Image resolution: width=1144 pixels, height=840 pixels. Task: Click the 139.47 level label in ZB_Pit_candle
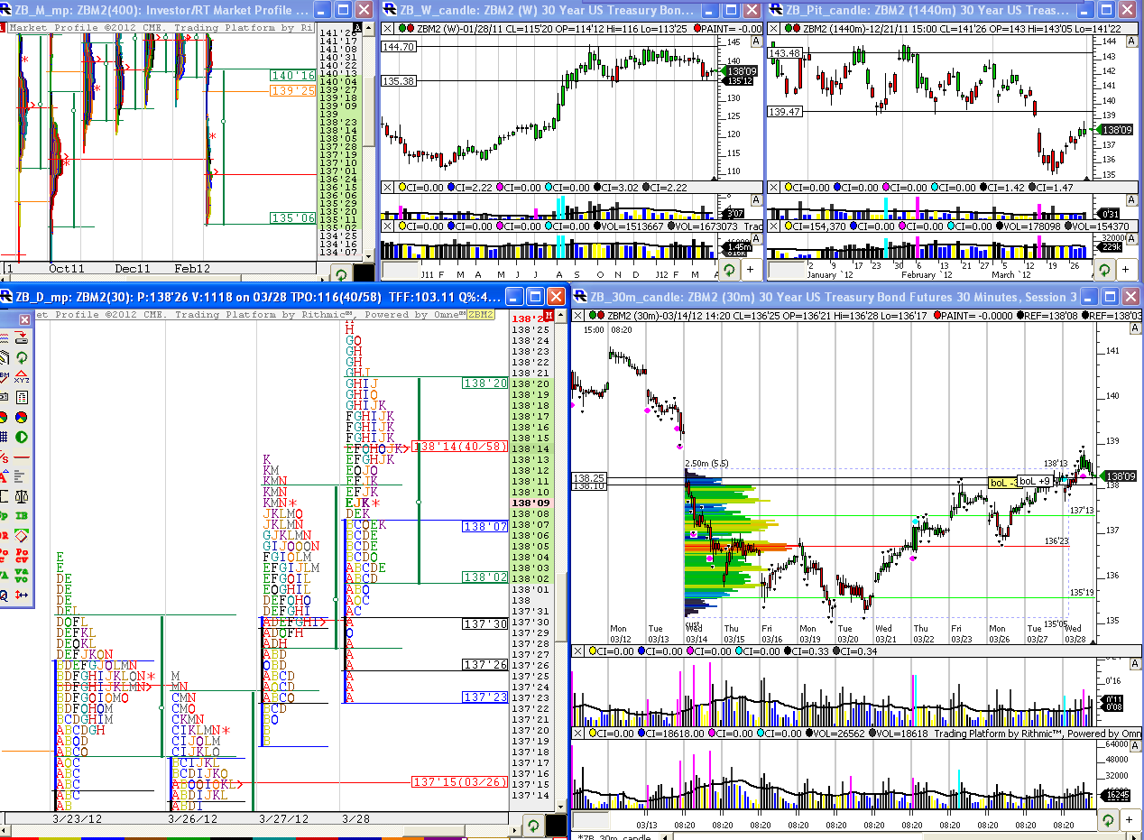[785, 111]
